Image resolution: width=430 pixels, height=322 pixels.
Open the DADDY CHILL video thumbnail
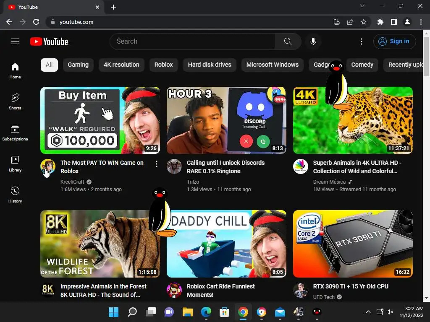coord(226,244)
